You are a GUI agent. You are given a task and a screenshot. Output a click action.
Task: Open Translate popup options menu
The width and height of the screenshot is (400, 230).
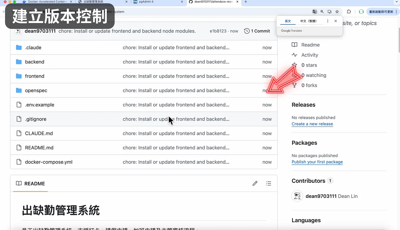tap(328, 21)
